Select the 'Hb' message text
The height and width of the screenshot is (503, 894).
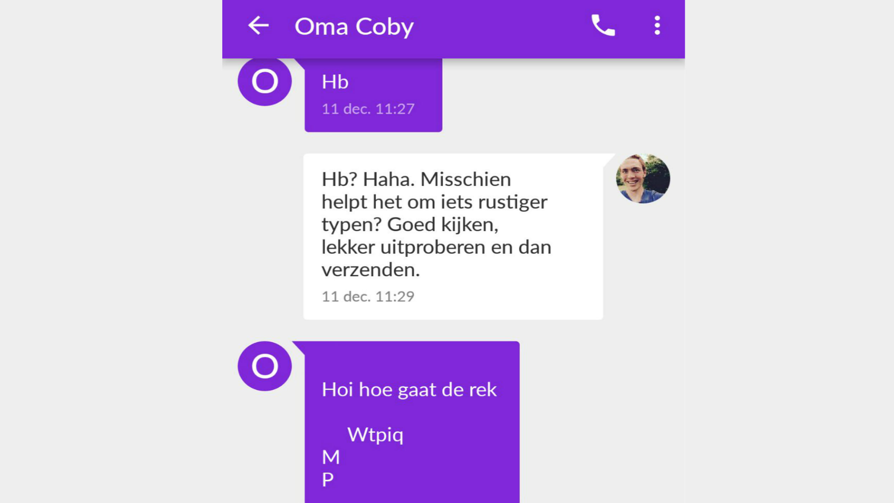335,82
